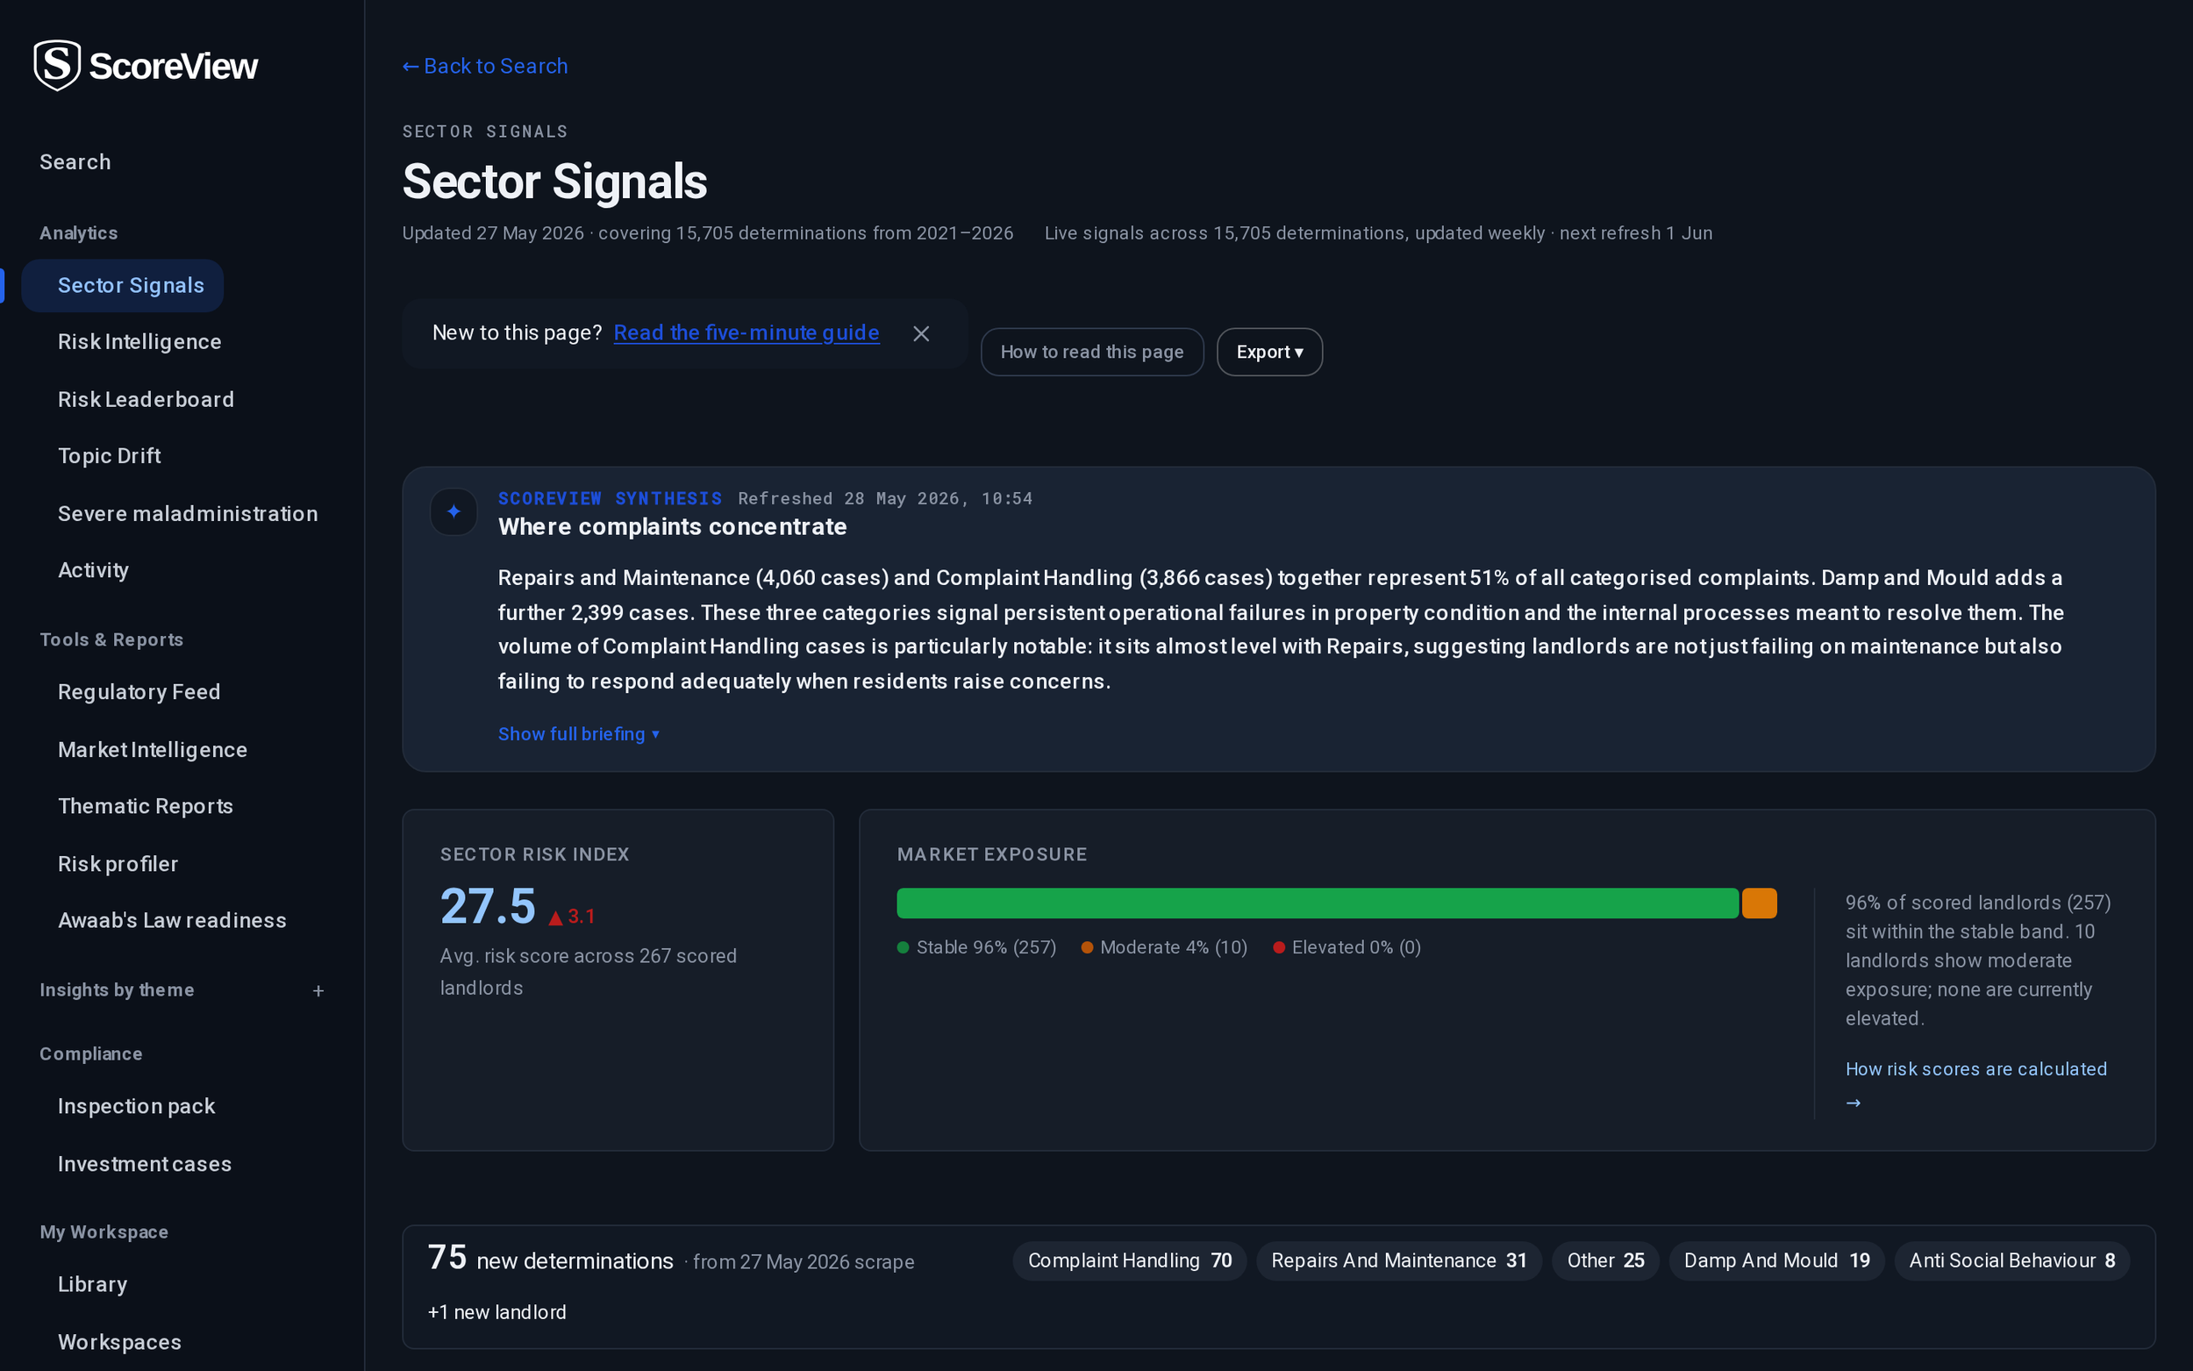Screen dimensions: 2193x1371
Task: Click the orange Moderate segment of exposure bar
Action: [1759, 903]
